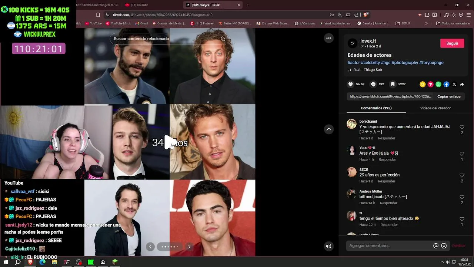Open the #photography hashtag

(405, 63)
